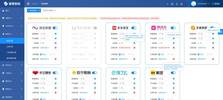Switch to the 抽成设置 tab
The width and height of the screenshot is (223, 100).
coord(33,10)
